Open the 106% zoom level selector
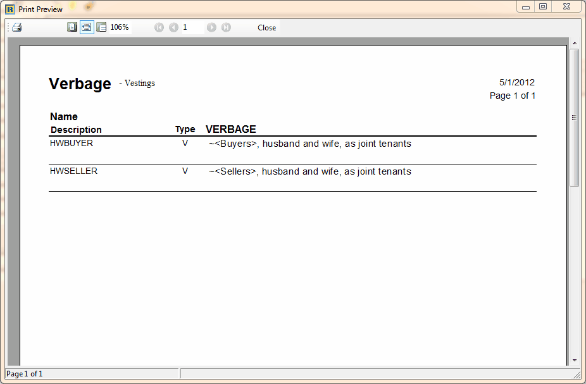586x384 pixels. (120, 27)
